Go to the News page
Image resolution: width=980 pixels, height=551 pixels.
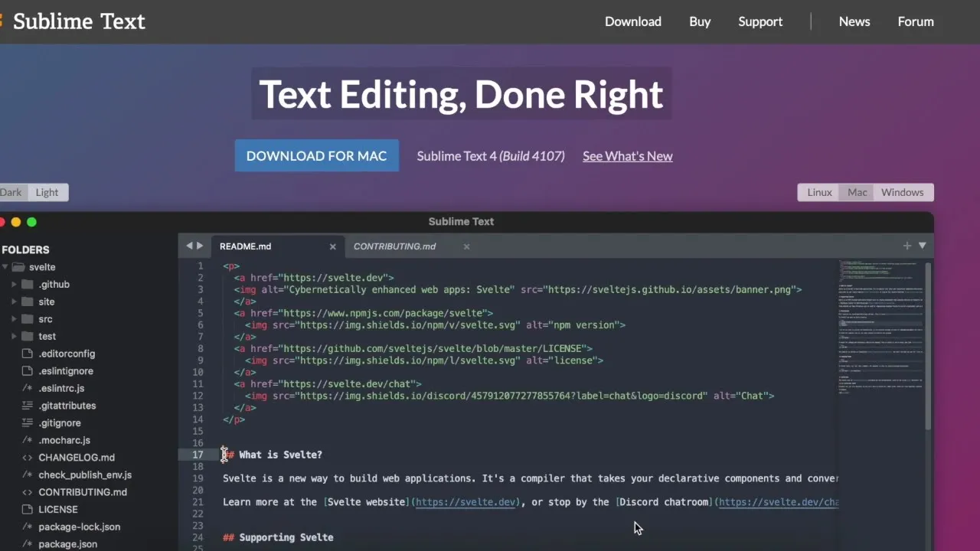pos(854,21)
